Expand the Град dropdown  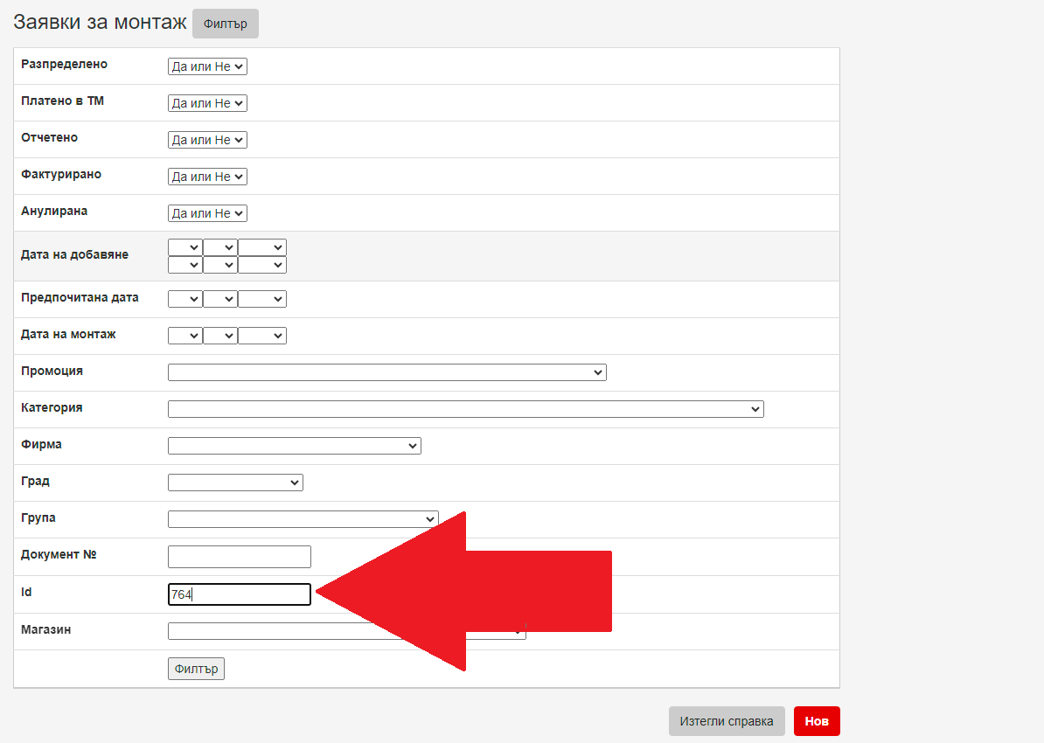coord(236,482)
